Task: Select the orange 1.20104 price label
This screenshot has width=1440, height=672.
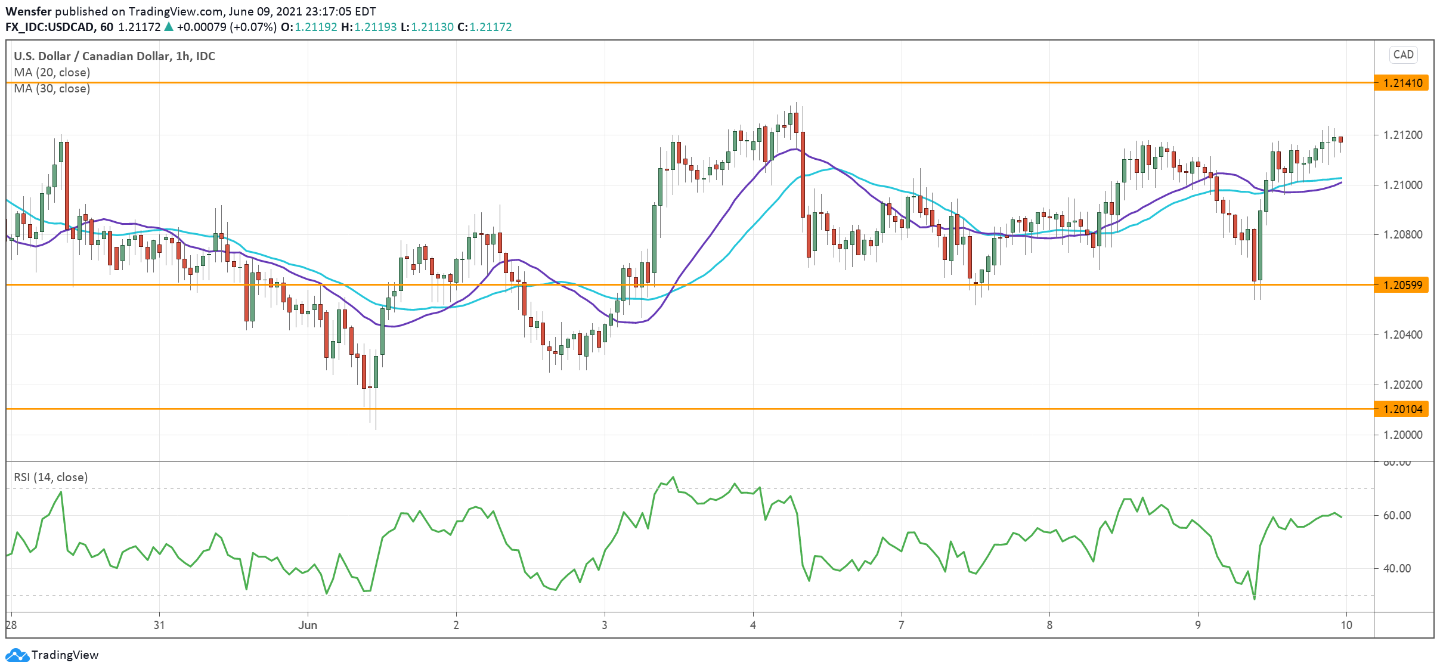Action: tap(1401, 409)
